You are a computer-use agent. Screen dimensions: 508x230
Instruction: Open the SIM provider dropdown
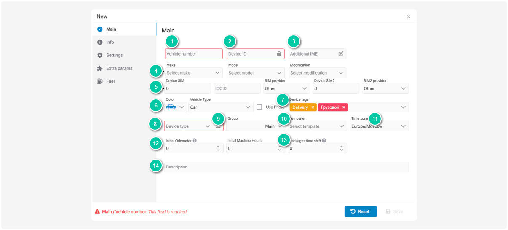point(286,89)
